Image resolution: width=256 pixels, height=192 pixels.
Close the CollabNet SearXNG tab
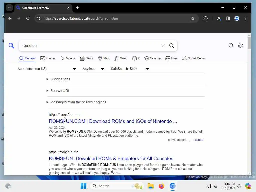pyautogui.click(x=68, y=8)
